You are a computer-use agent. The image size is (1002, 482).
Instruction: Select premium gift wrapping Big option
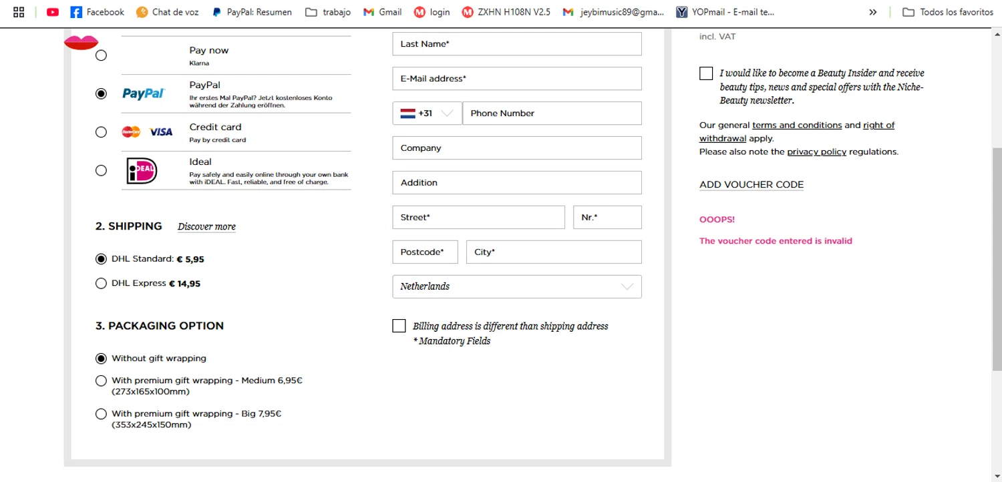point(101,414)
